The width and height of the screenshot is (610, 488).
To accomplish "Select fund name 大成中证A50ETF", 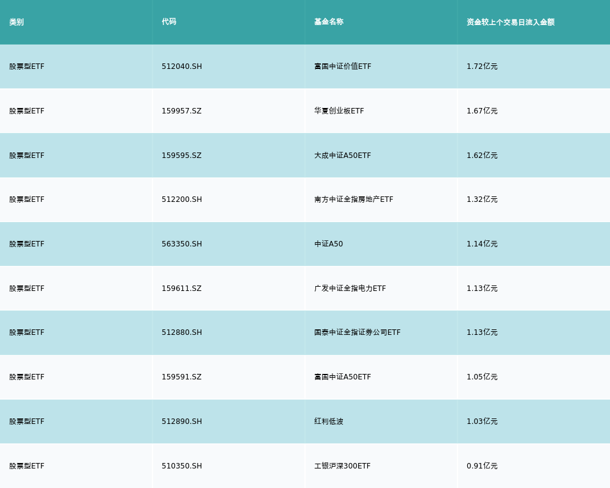I will coord(343,156).
